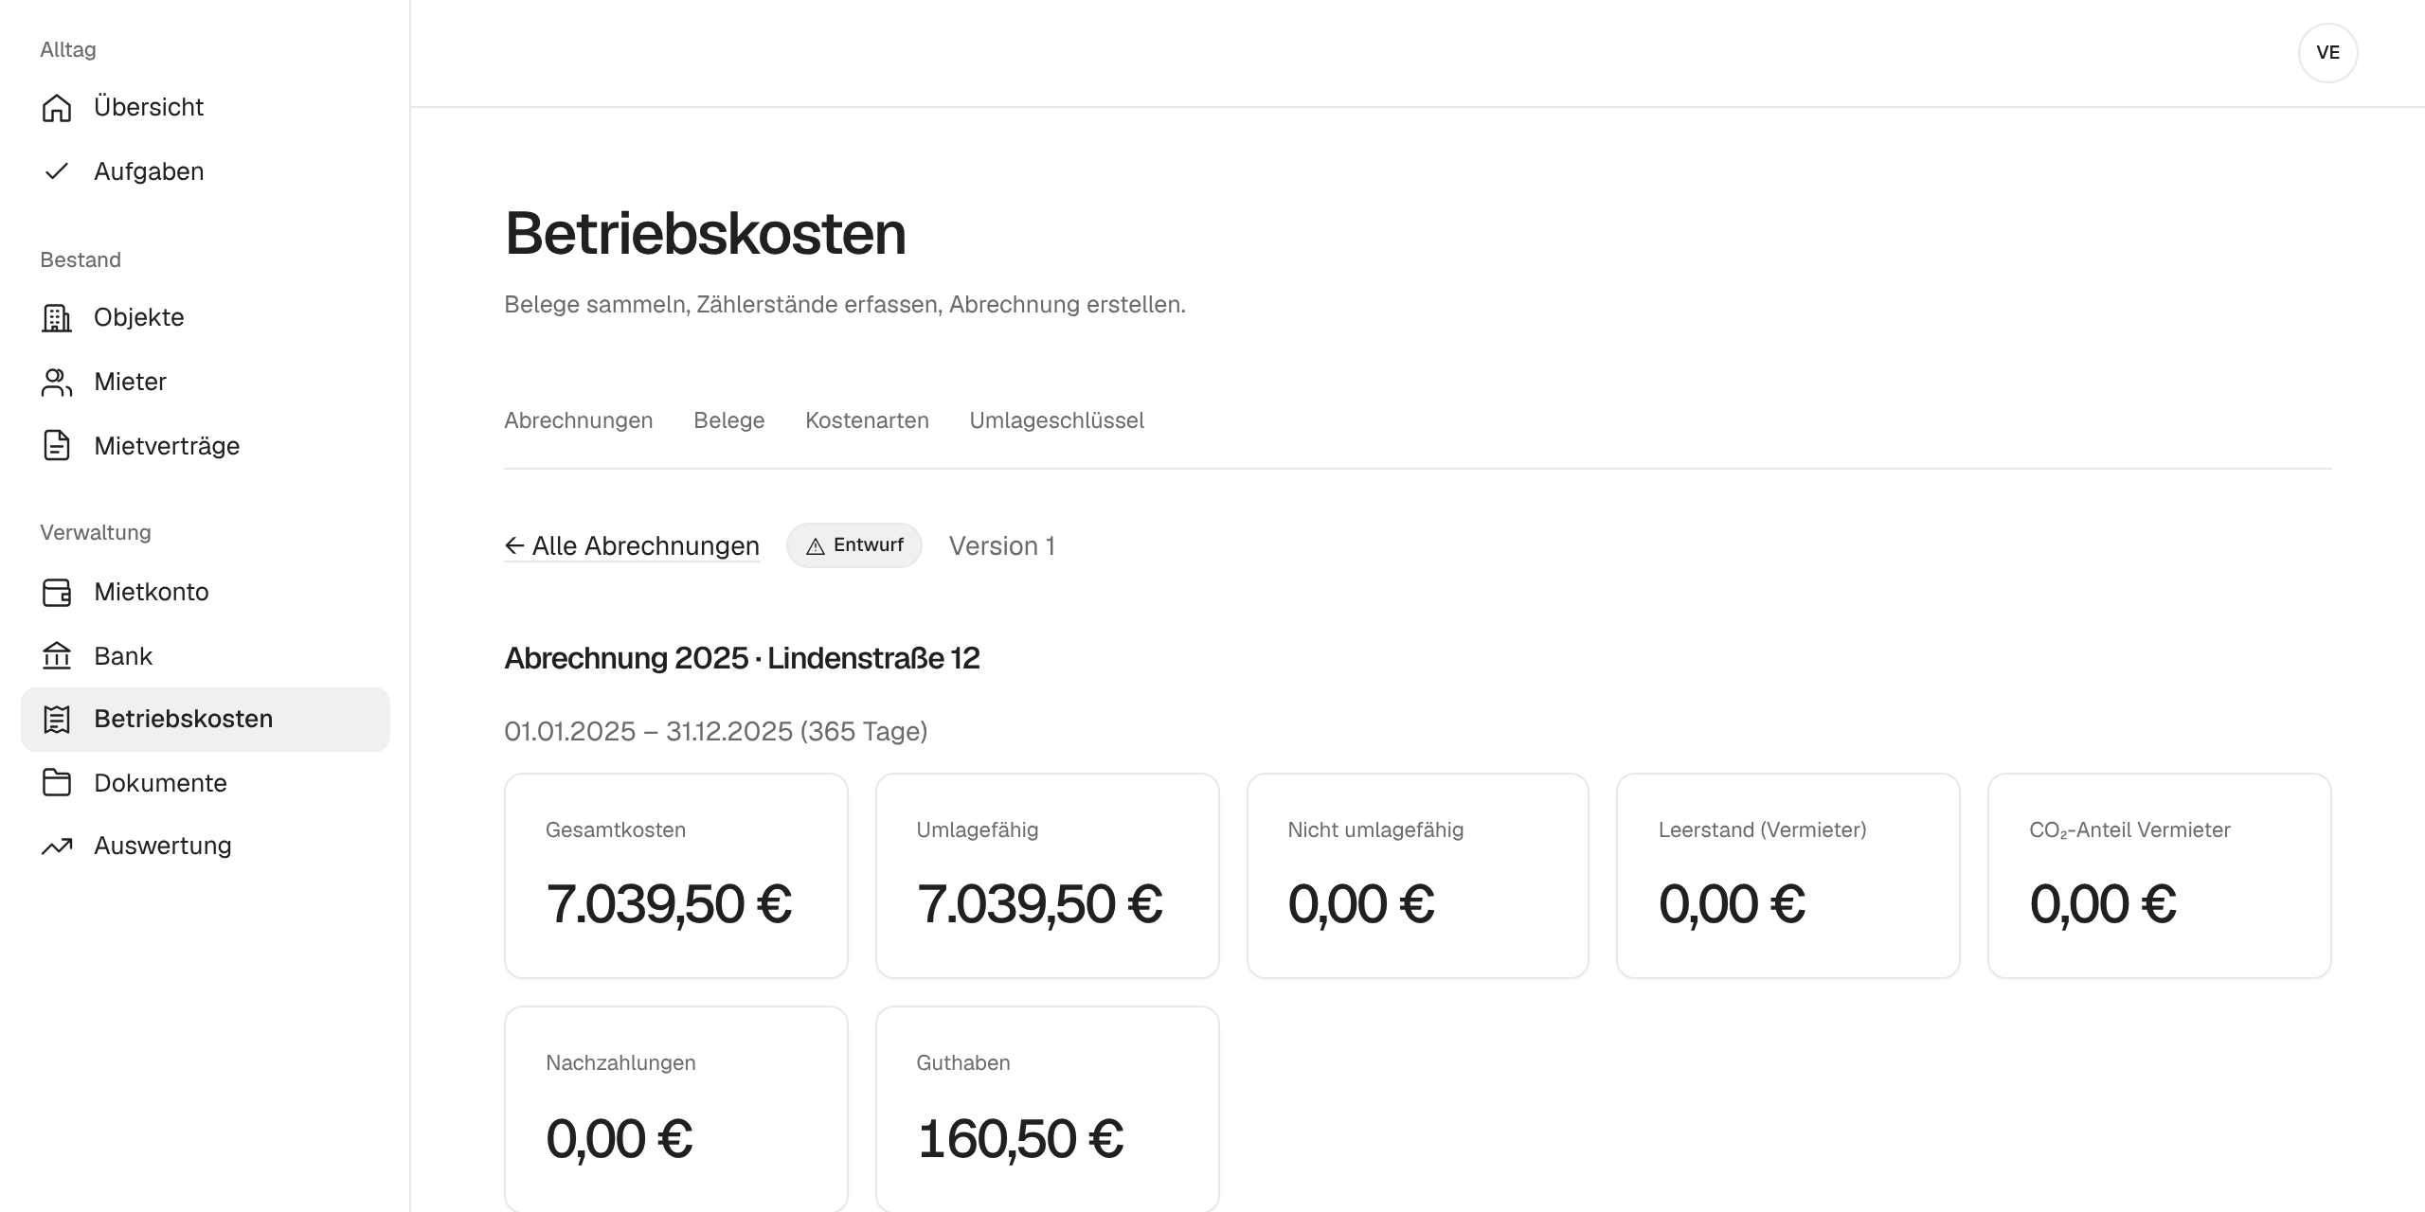The image size is (2425, 1212).
Task: Click the Mietkonto wallet icon
Action: [57, 593]
